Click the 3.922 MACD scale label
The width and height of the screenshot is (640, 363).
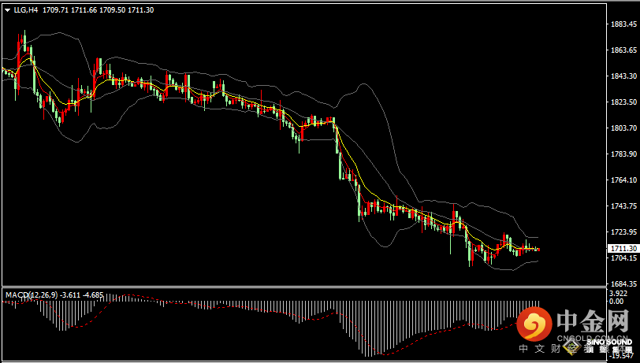coord(619,294)
